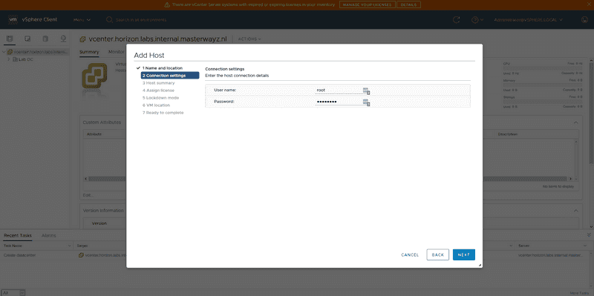Expand the Lab DC tree node

(x=9, y=59)
